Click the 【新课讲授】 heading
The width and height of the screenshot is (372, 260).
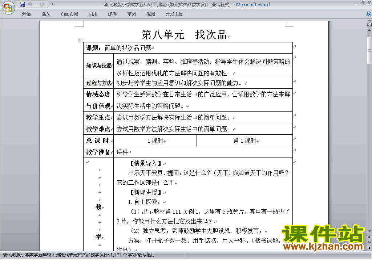(145, 192)
